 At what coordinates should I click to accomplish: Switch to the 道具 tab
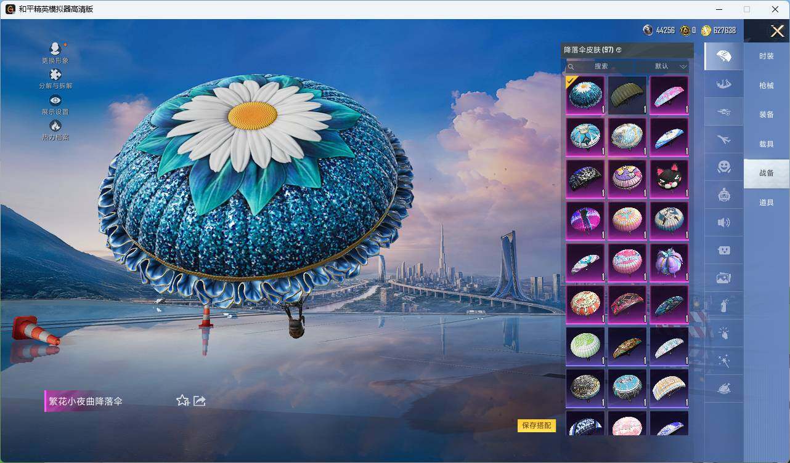(x=767, y=203)
